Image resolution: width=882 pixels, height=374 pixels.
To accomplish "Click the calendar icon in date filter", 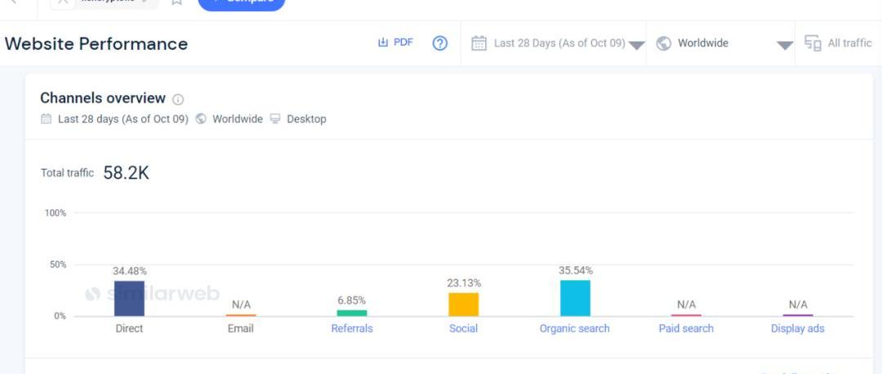I will click(479, 43).
